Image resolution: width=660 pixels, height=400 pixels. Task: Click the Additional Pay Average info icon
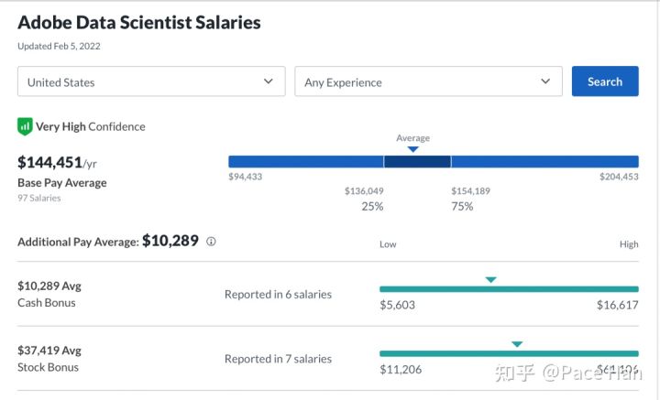tap(211, 242)
